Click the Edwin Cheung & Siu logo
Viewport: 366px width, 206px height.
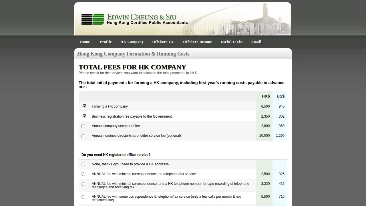(134, 19)
